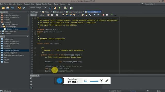
Task: Click the Profile Project globe icon
Action: point(71,8)
